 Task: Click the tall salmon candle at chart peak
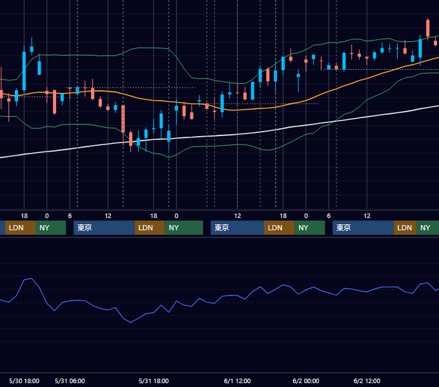click(x=427, y=28)
